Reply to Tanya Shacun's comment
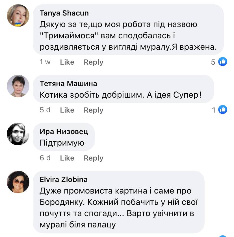Image resolution: width=234 pixels, height=237 pixels. (x=93, y=62)
